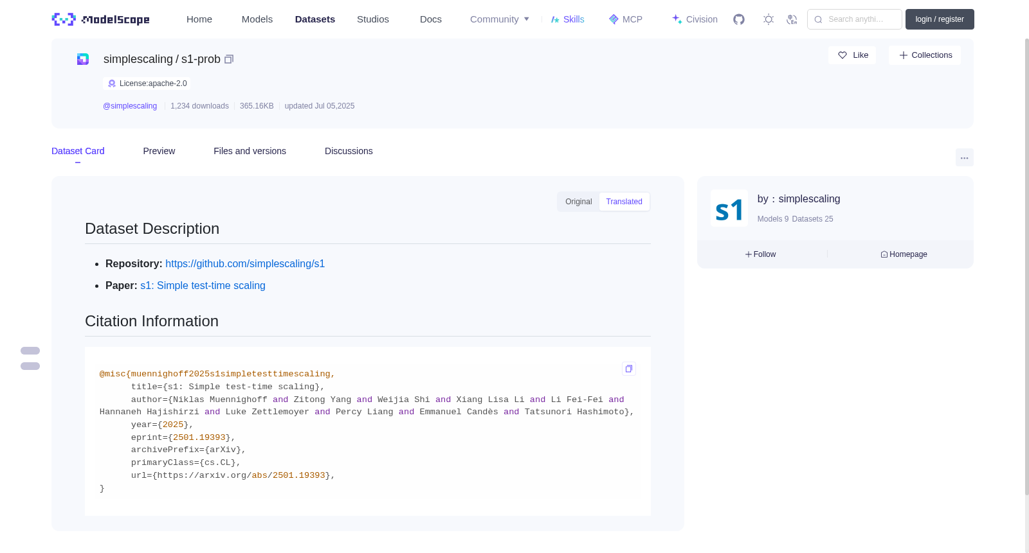1029x553 pixels.
Task: Open the Skills link label
Action: tap(574, 19)
